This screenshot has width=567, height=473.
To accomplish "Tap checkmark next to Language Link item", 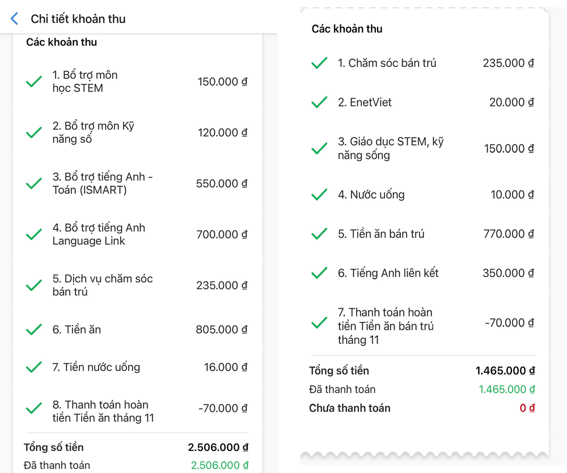I will 34,235.
